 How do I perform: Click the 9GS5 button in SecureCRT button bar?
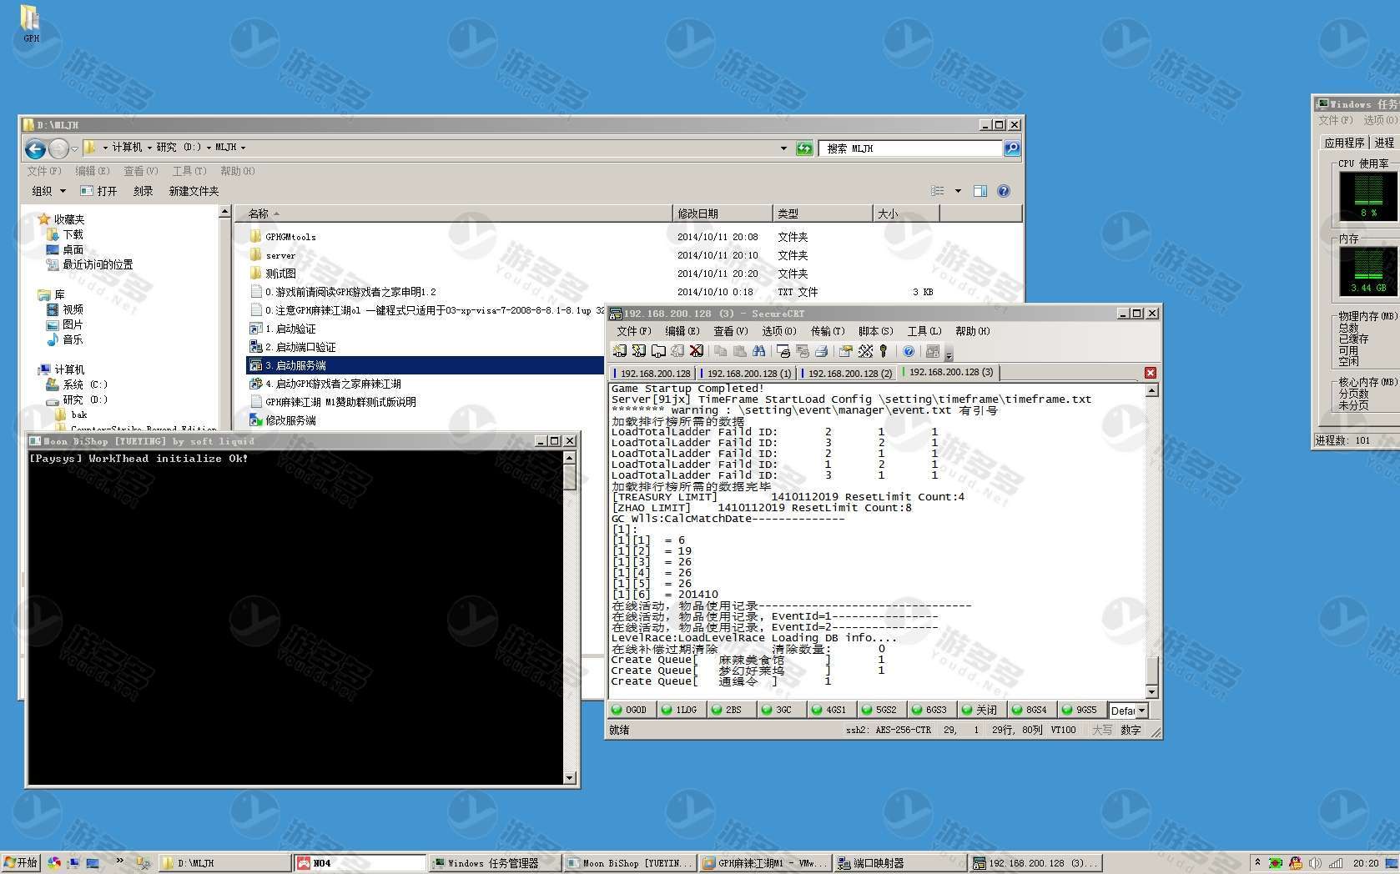(1080, 710)
